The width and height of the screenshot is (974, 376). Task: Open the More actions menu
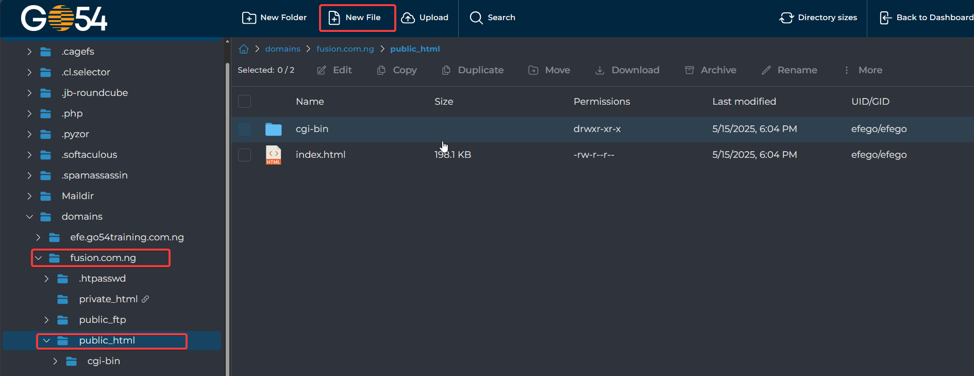[864, 70]
